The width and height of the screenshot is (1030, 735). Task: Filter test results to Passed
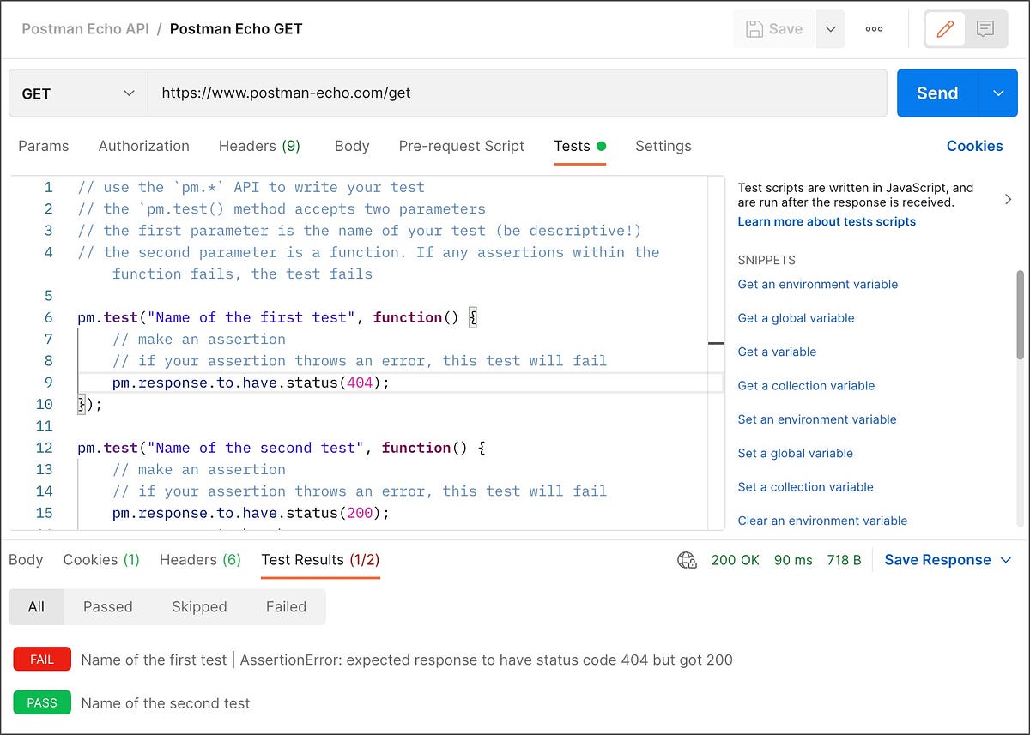click(x=108, y=606)
